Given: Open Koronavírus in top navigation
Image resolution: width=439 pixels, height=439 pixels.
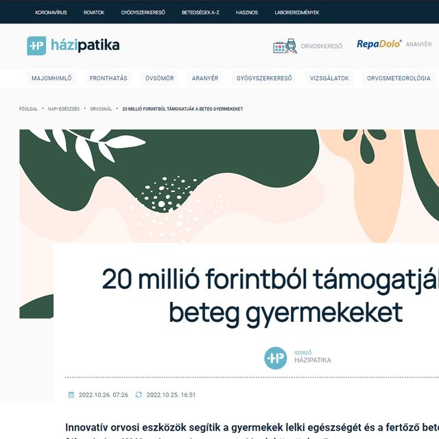Looking at the screenshot, I should pos(51,12).
